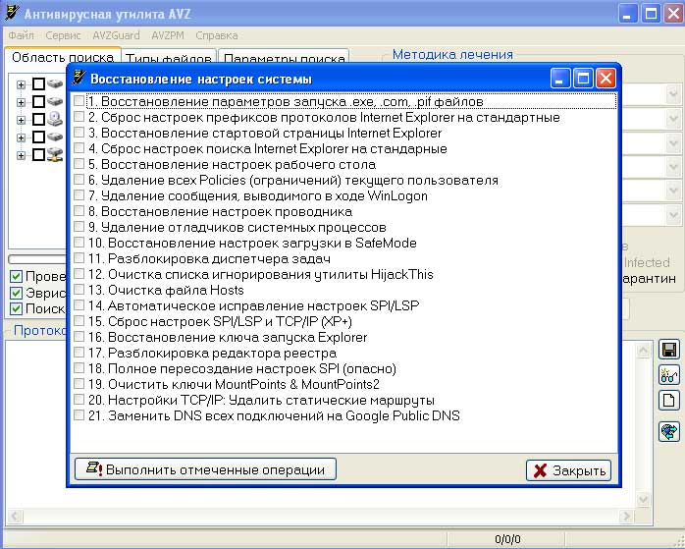Select the first hard drive icon
685x549 pixels.
click(x=55, y=83)
